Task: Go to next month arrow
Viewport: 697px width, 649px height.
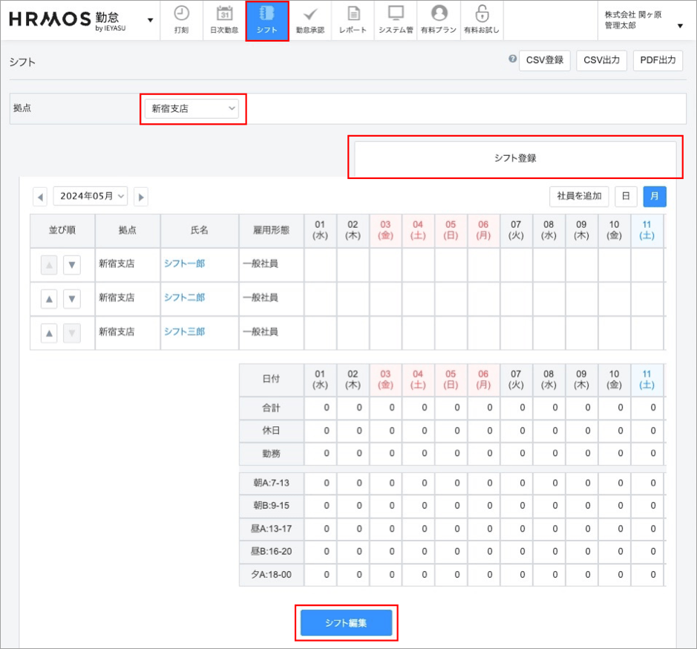Action: click(x=140, y=197)
